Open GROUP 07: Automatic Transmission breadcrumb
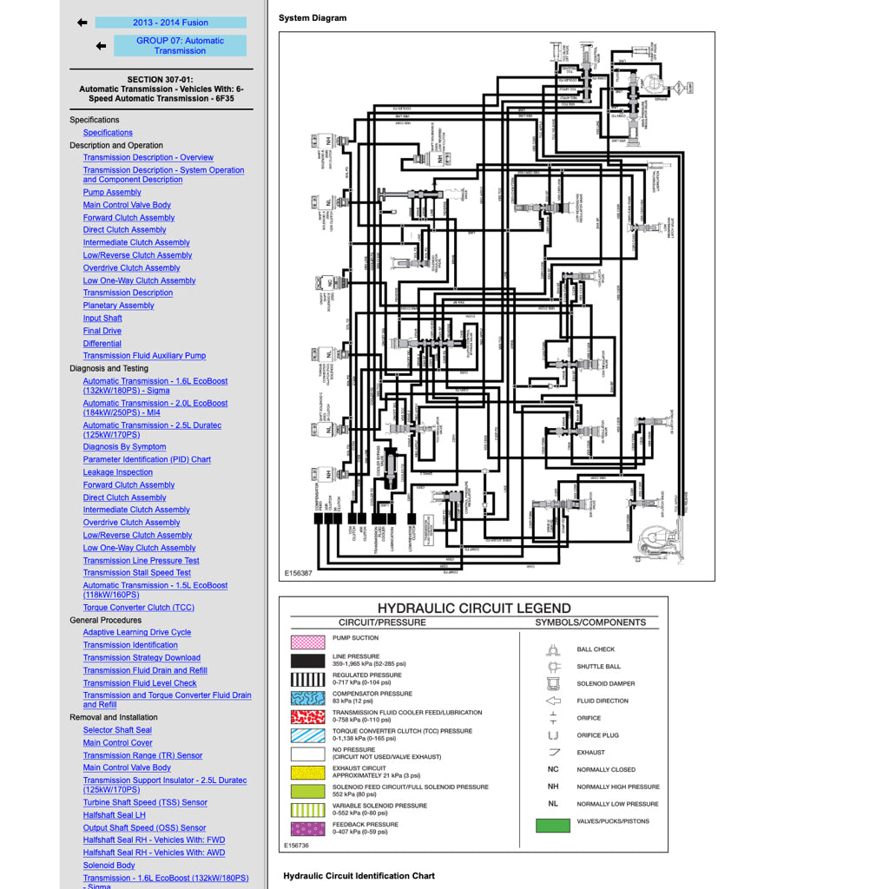The width and height of the screenshot is (889, 889). pyautogui.click(x=180, y=46)
